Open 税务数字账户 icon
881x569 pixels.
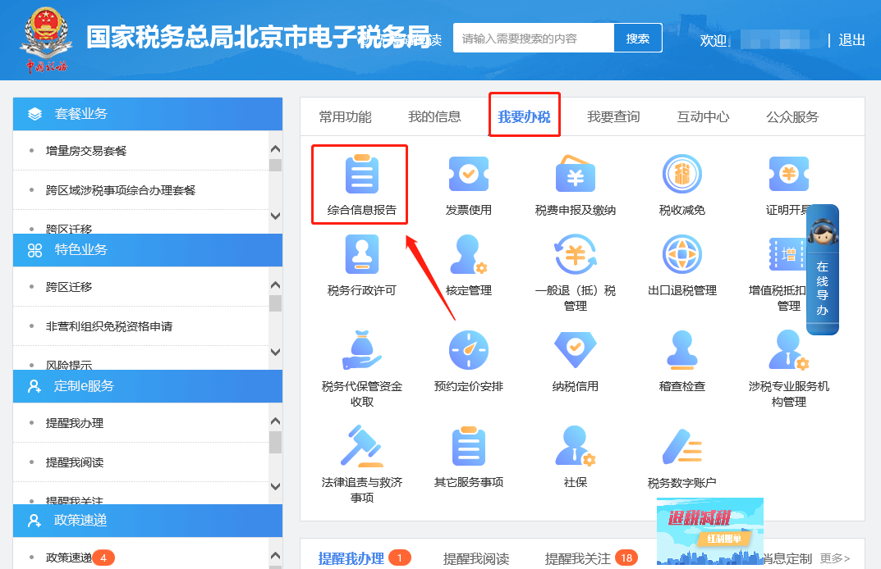click(x=682, y=447)
